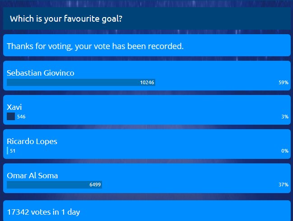Click the 3% percentage label
The width and height of the screenshot is (293, 221).
point(285,117)
